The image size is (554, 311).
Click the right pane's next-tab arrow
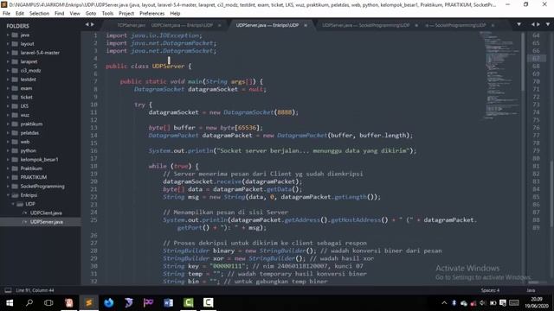tap(538, 24)
